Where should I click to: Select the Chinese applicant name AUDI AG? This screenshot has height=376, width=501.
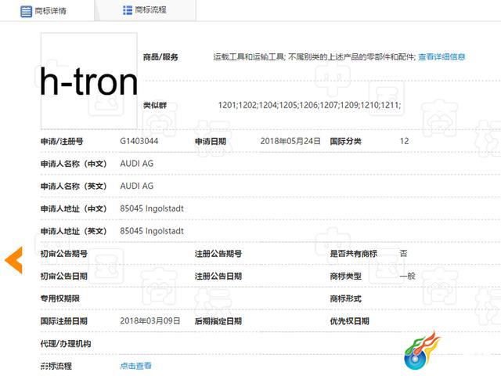[x=137, y=164]
